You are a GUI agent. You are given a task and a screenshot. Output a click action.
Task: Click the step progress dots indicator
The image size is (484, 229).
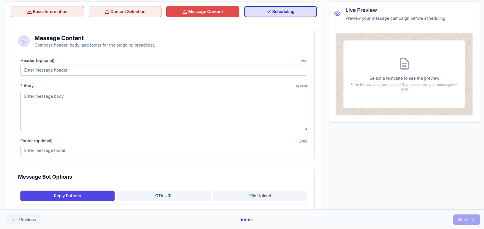click(x=247, y=220)
